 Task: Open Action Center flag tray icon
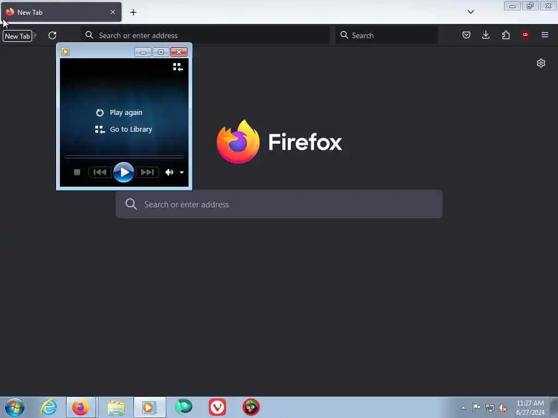tap(476, 408)
